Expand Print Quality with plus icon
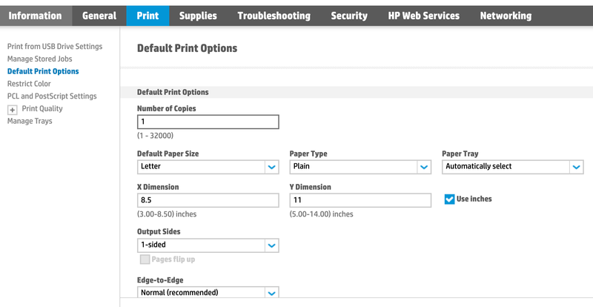Image resolution: width=593 pixels, height=307 pixels. click(x=13, y=110)
